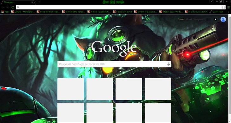
Task: Open the Suicide Silence t shirt bookmark
Action: click(196, 12)
